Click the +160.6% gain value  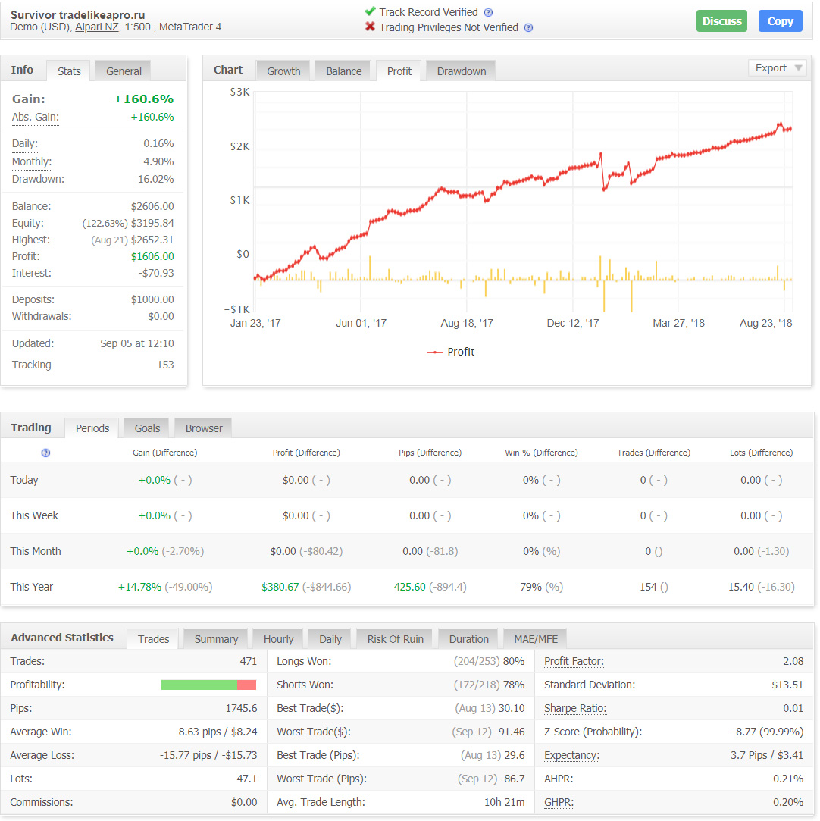pyautogui.click(x=144, y=99)
